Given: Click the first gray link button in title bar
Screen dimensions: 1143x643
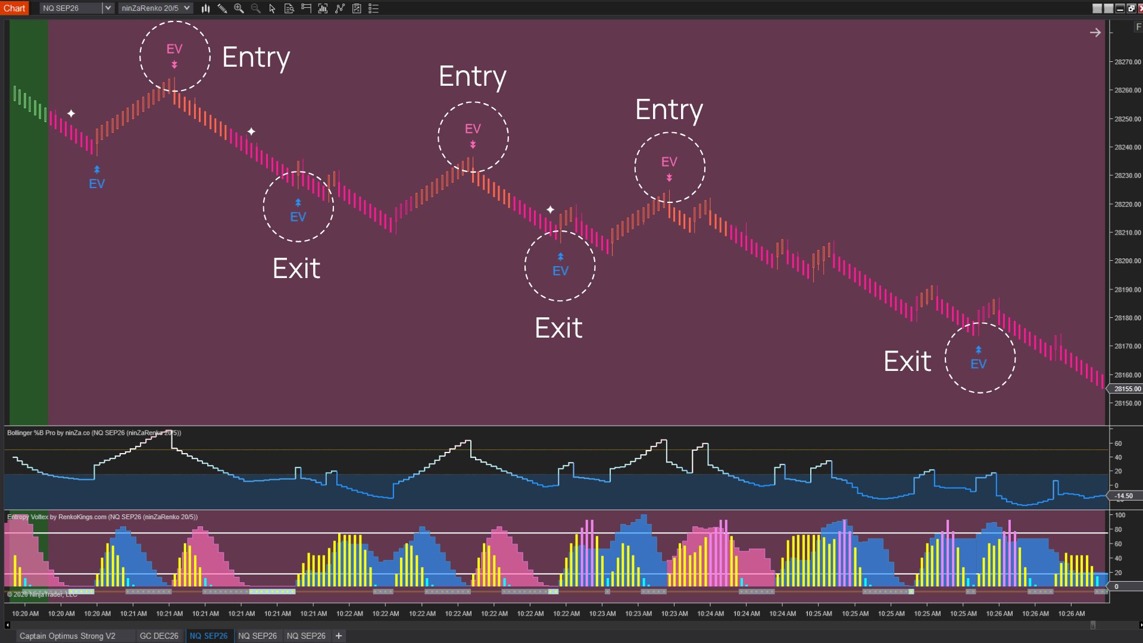Looking at the screenshot, I should coord(1097,8).
